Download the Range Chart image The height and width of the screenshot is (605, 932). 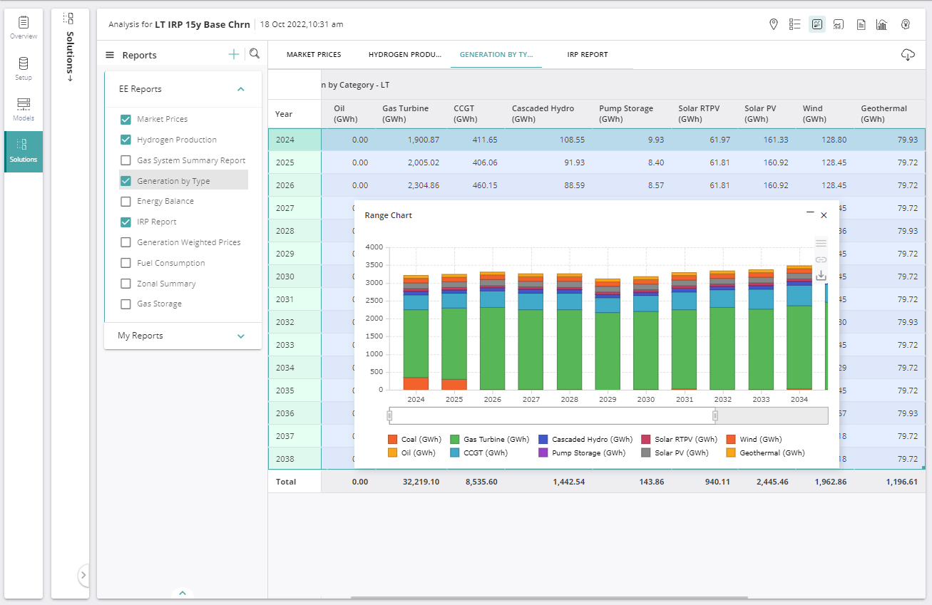pyautogui.click(x=821, y=275)
